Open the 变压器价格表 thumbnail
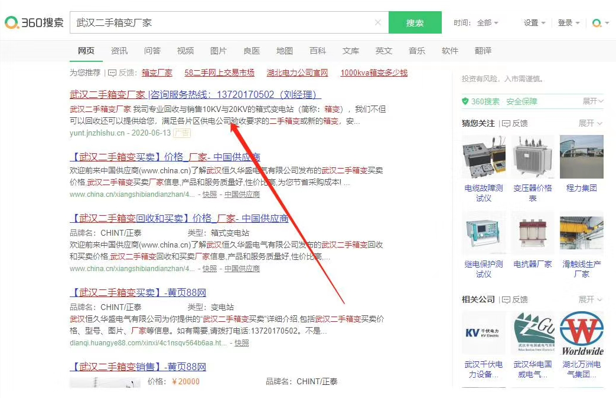616x399 pixels. (x=532, y=157)
